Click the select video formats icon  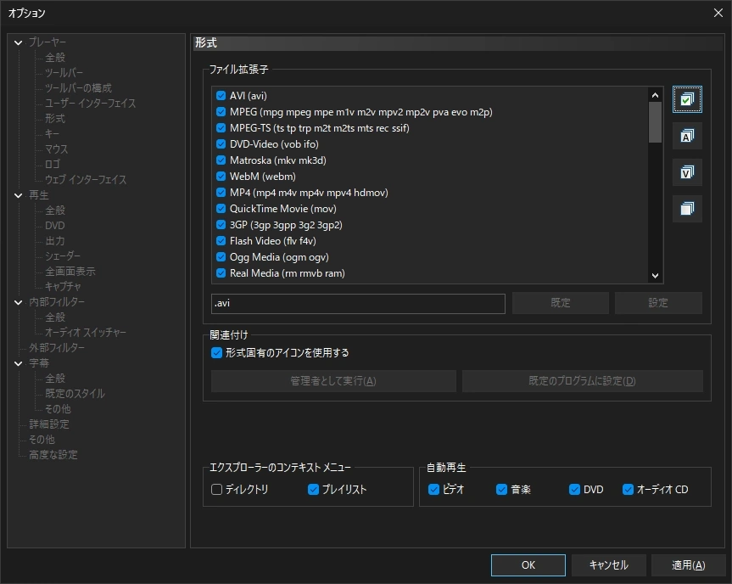[x=687, y=172]
